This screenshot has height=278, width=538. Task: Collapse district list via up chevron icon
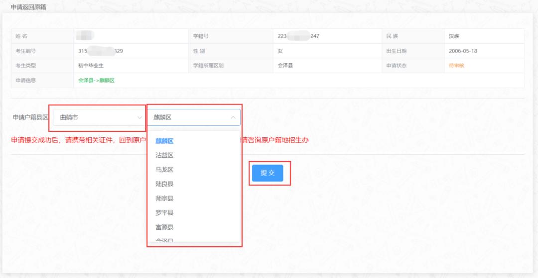coord(233,118)
